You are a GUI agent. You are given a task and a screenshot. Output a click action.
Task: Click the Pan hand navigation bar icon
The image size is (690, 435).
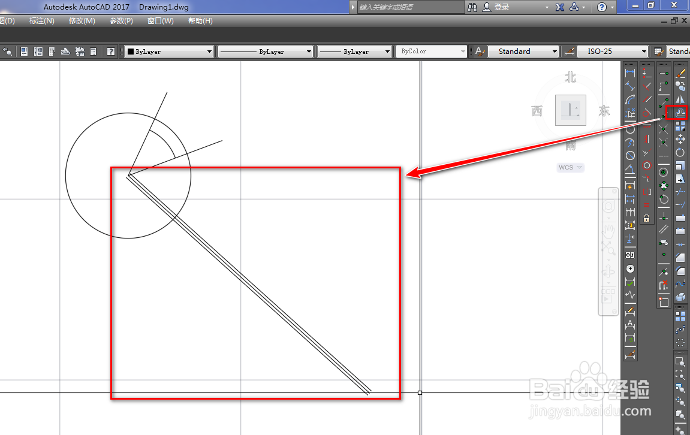[x=608, y=231]
